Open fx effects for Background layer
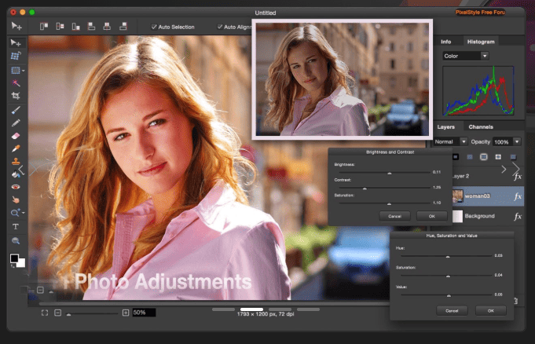 tap(518, 216)
